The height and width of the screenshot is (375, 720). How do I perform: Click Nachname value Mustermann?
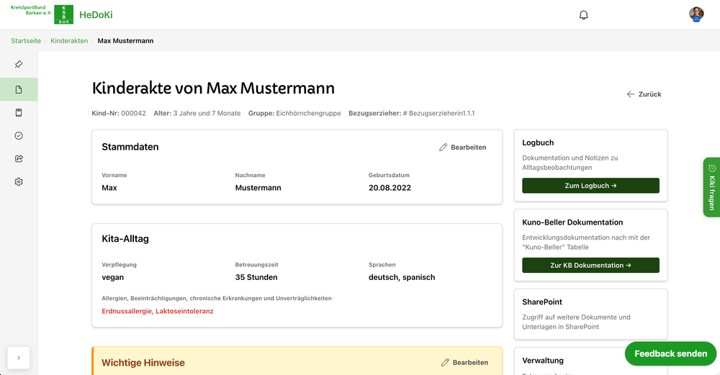pos(258,188)
